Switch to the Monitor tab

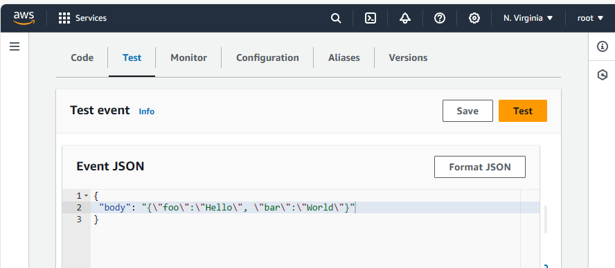188,57
